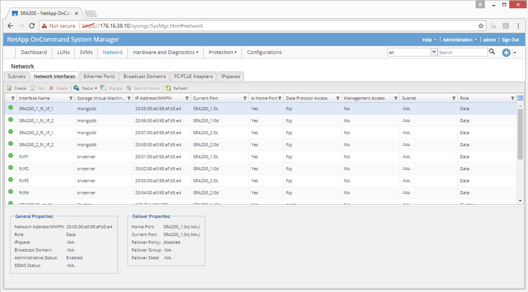Open the Help dropdown

[x=429, y=40]
